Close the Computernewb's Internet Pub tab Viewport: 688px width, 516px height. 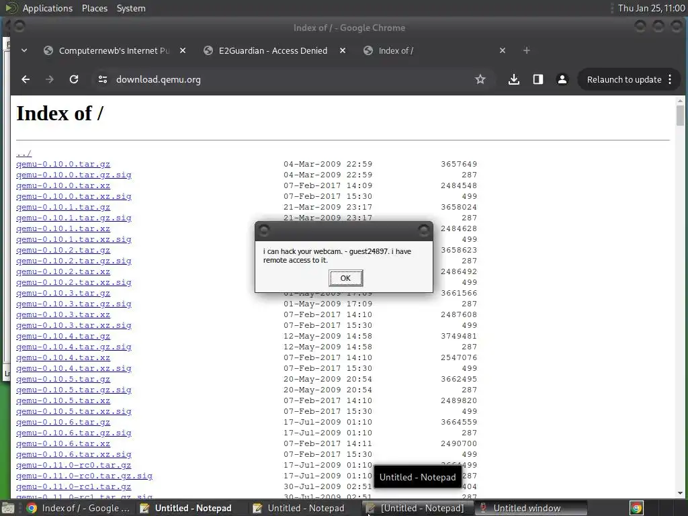point(183,50)
